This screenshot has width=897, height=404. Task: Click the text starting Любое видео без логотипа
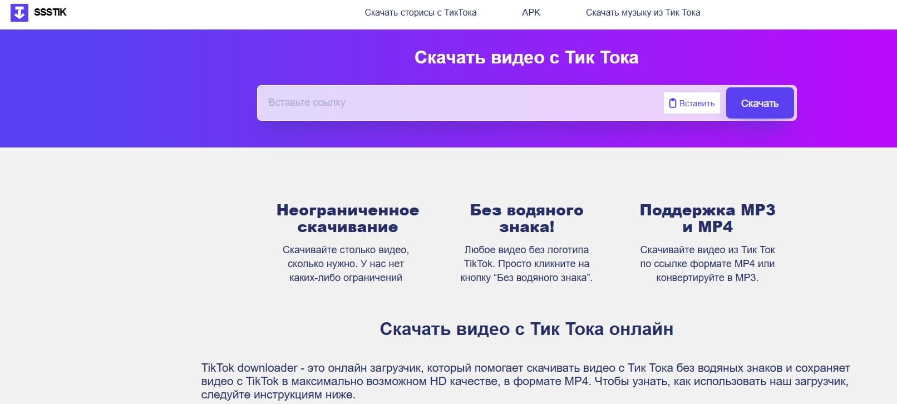[526, 264]
